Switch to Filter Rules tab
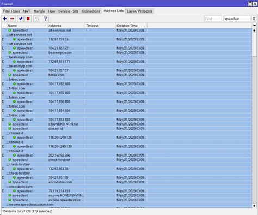Viewport: 258px width, 215px height. [11, 11]
